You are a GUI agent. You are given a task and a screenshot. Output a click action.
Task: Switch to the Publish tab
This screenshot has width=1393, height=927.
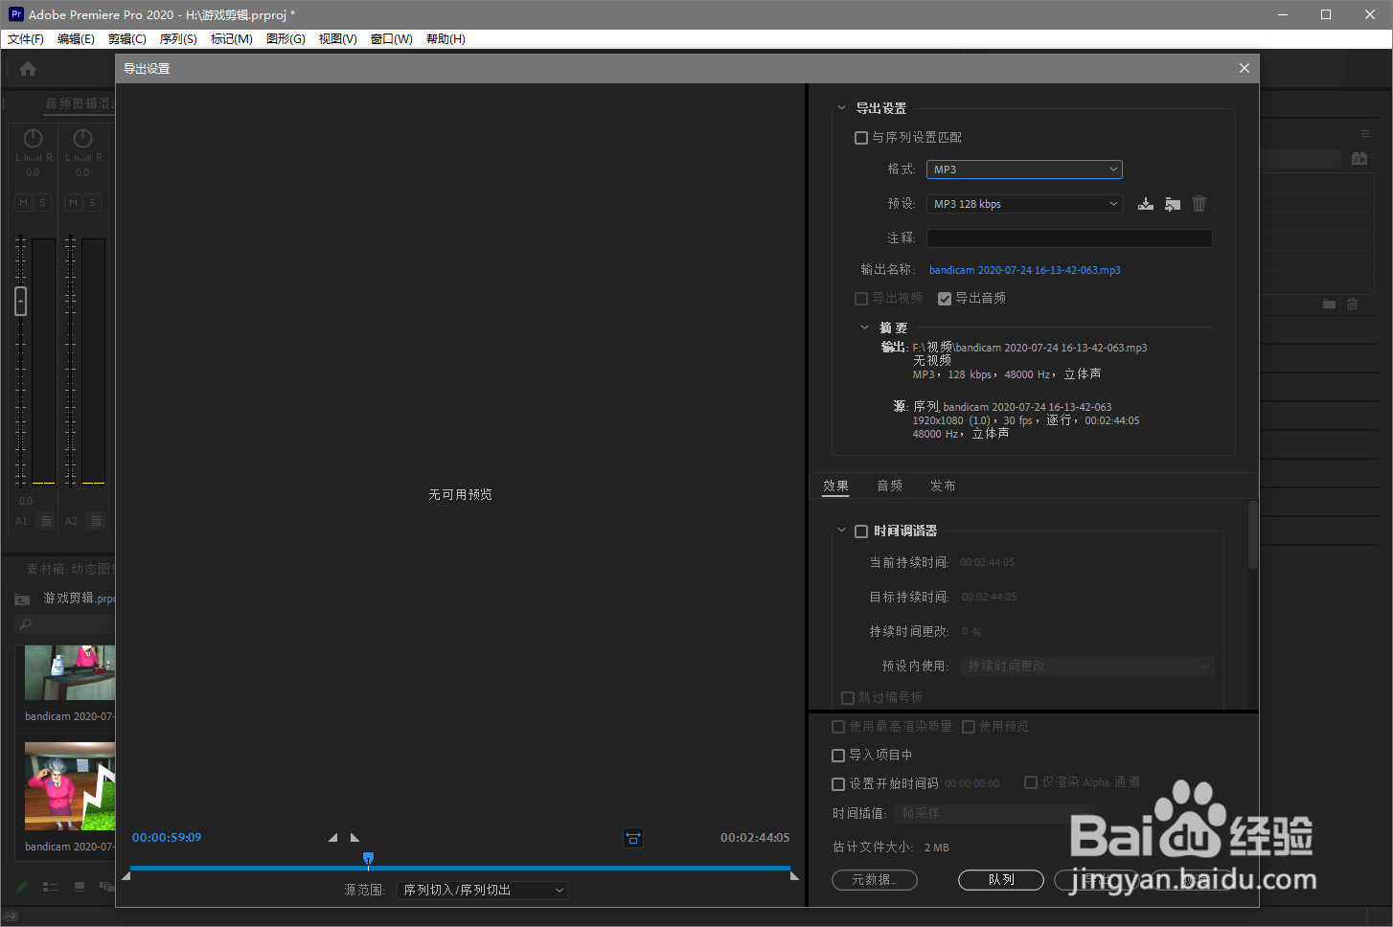[x=943, y=486]
